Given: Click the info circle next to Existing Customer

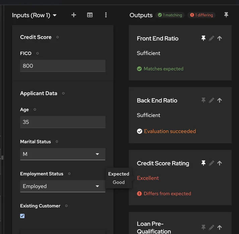Looking at the screenshot, I should (66, 206).
